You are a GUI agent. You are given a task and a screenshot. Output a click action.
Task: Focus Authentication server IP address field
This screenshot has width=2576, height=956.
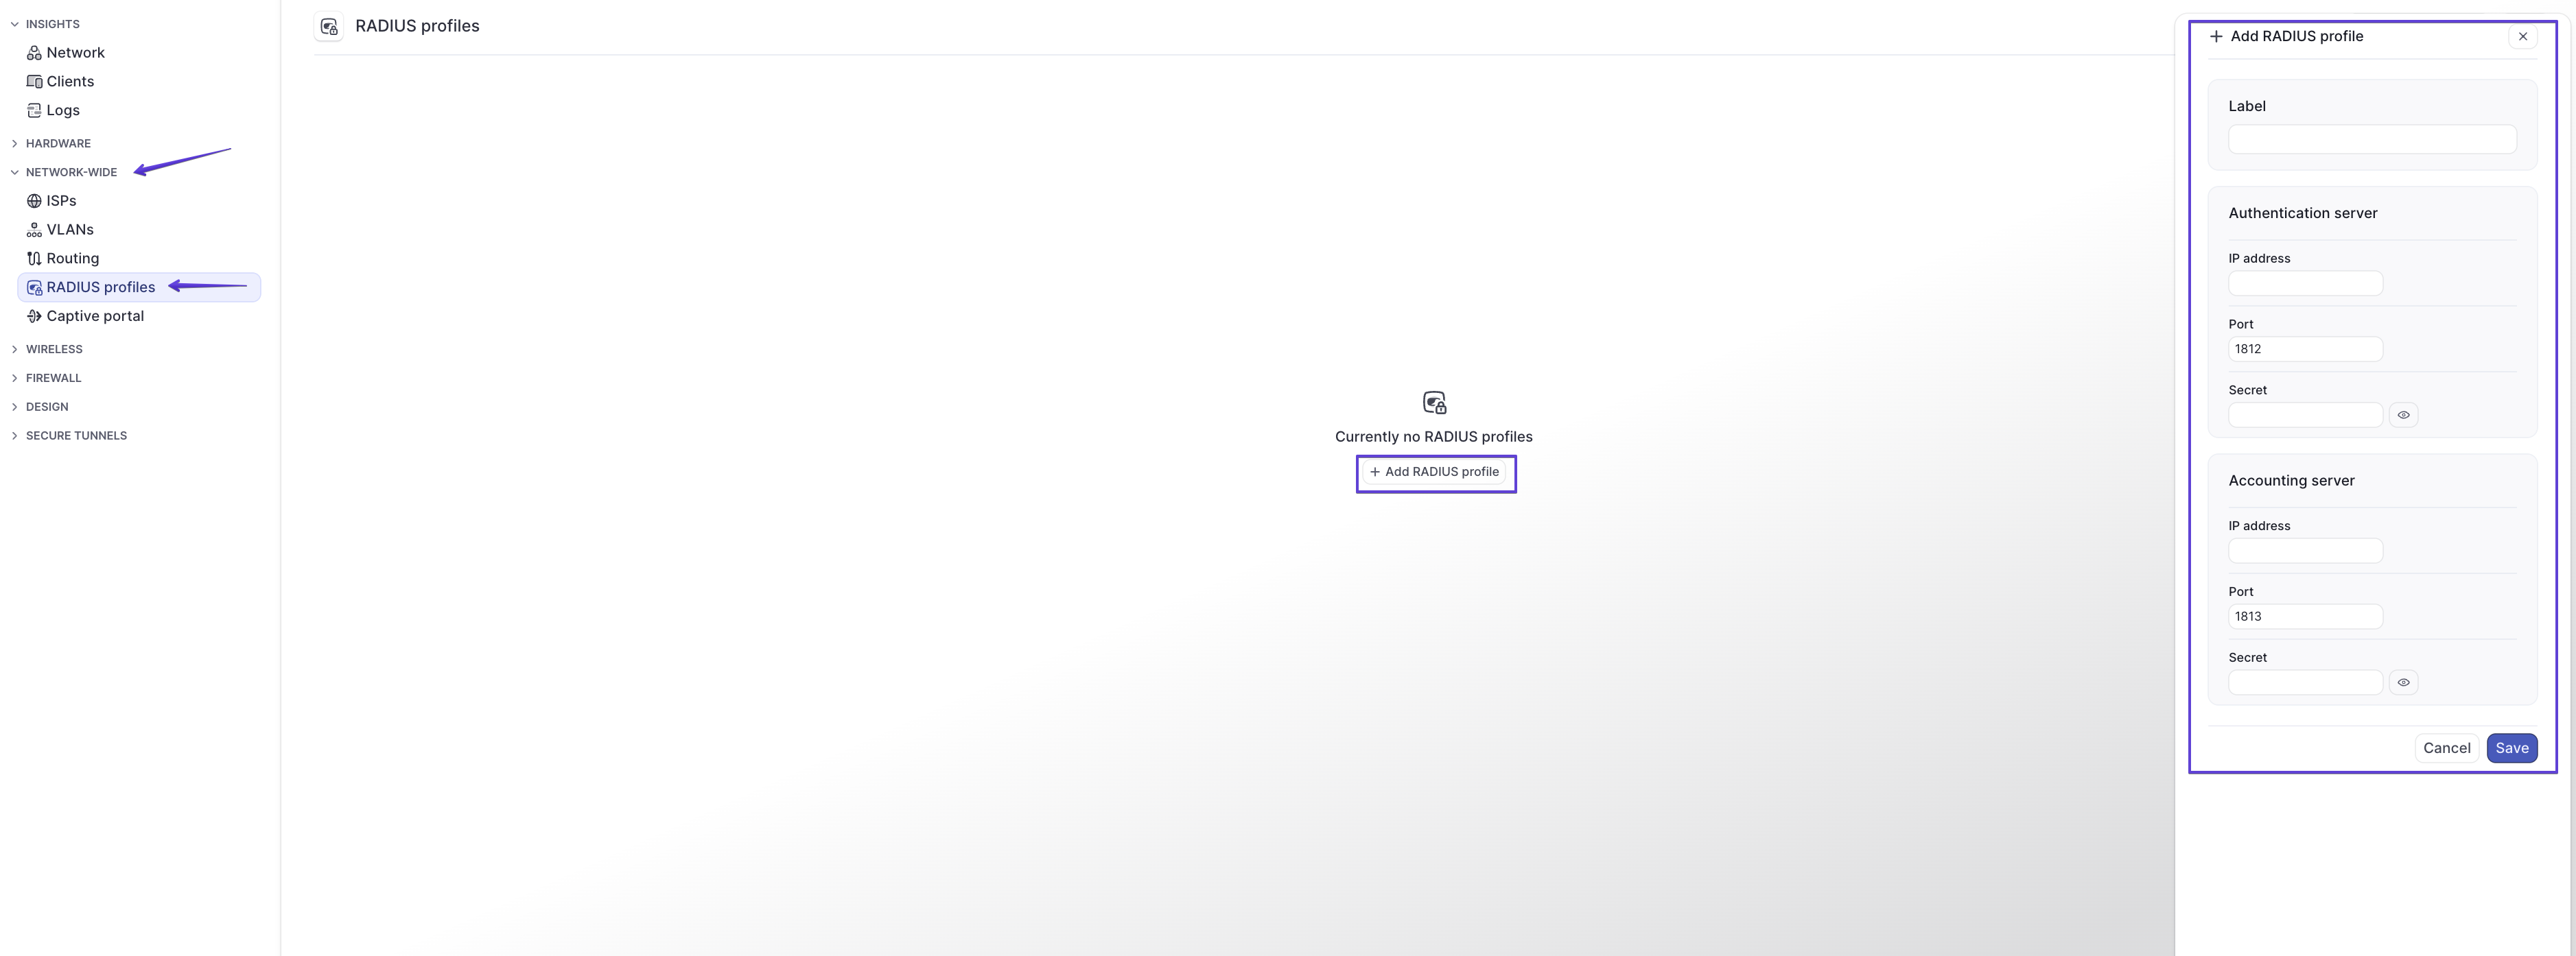2305,284
